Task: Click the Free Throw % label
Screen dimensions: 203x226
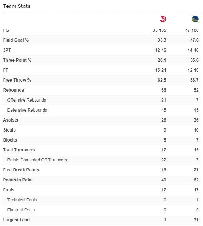Action: pos(17,80)
